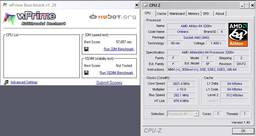
Task: Click the 'Version 1.40' text
Action: point(241,122)
